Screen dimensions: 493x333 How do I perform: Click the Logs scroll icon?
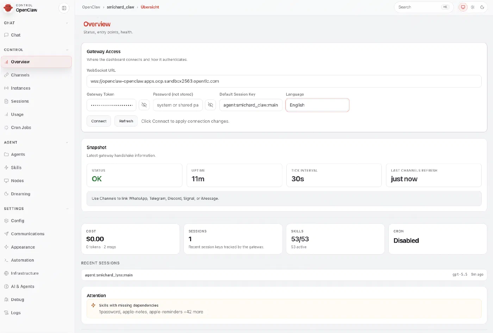(x=6, y=313)
